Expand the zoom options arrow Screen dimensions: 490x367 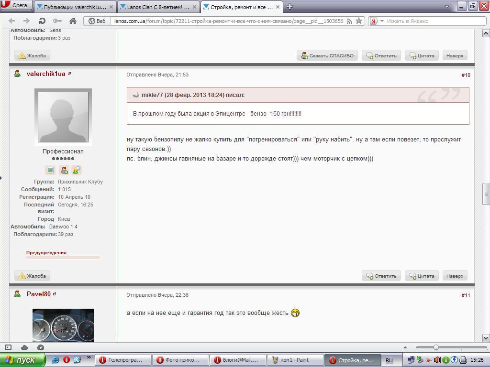click(x=405, y=347)
